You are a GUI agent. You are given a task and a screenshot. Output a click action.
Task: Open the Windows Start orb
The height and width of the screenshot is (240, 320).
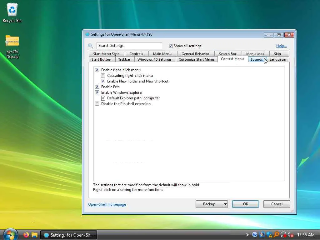pos(10,235)
